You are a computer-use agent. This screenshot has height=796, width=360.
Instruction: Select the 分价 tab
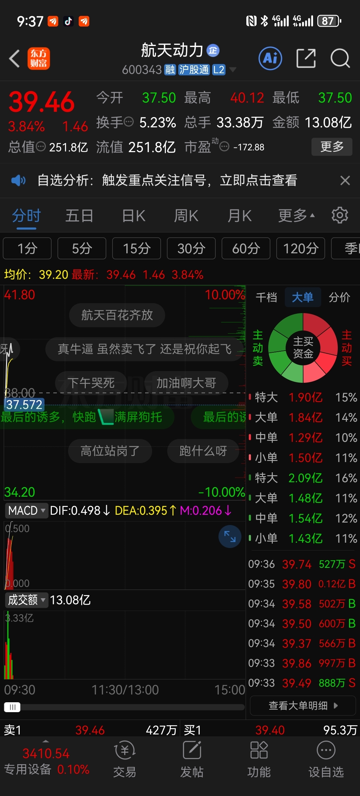[340, 297]
